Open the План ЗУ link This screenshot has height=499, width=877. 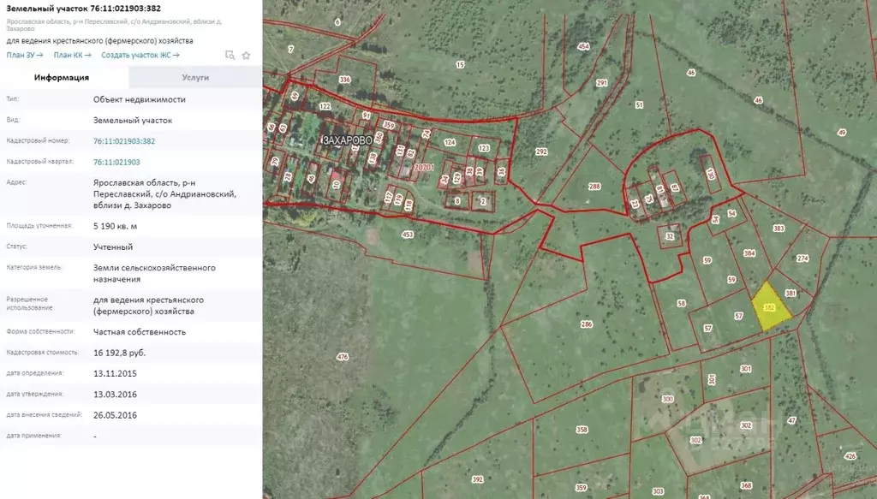25,55
